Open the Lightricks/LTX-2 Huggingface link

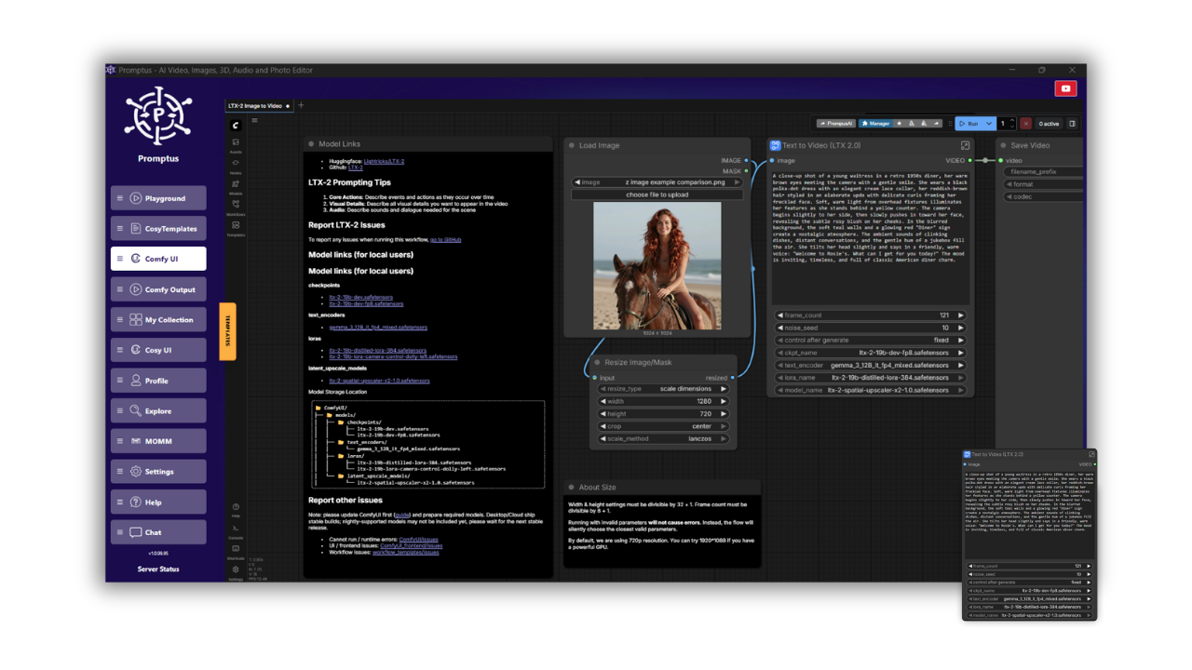tap(384, 161)
